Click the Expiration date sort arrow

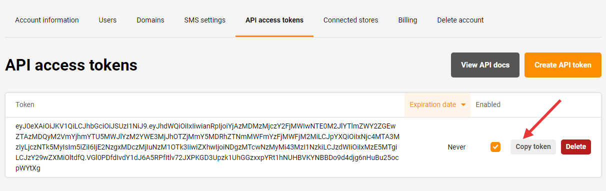(x=463, y=105)
